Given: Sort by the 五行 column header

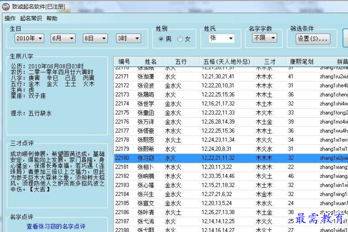Looking at the screenshot, I should click(x=181, y=62).
